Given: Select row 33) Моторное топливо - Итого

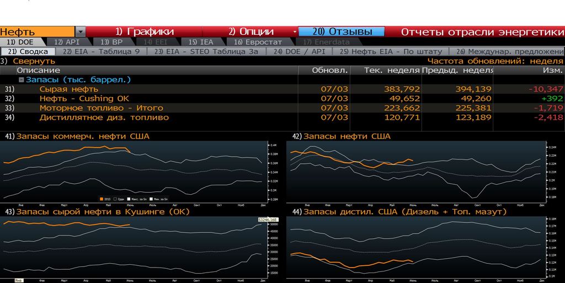Looking at the screenshot, I should 282,108.
